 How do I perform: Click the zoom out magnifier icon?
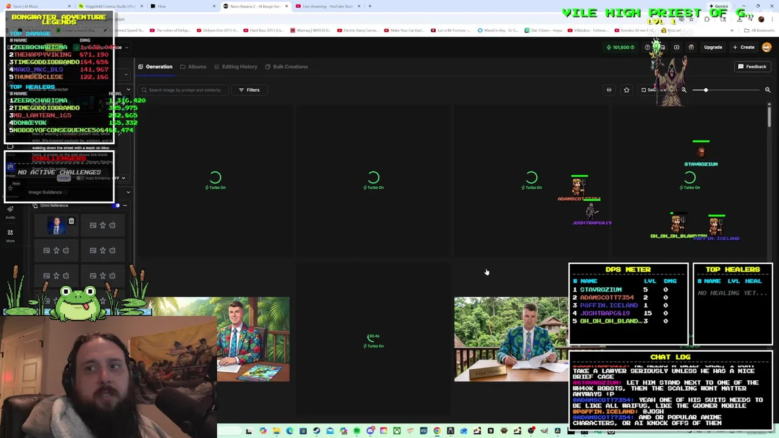tap(684, 90)
